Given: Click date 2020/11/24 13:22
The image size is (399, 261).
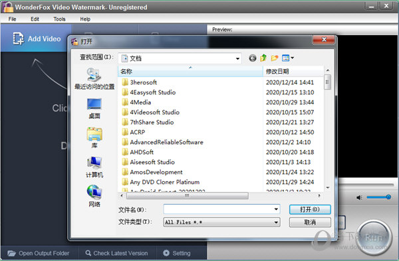Looking at the screenshot, I should click(290, 172).
